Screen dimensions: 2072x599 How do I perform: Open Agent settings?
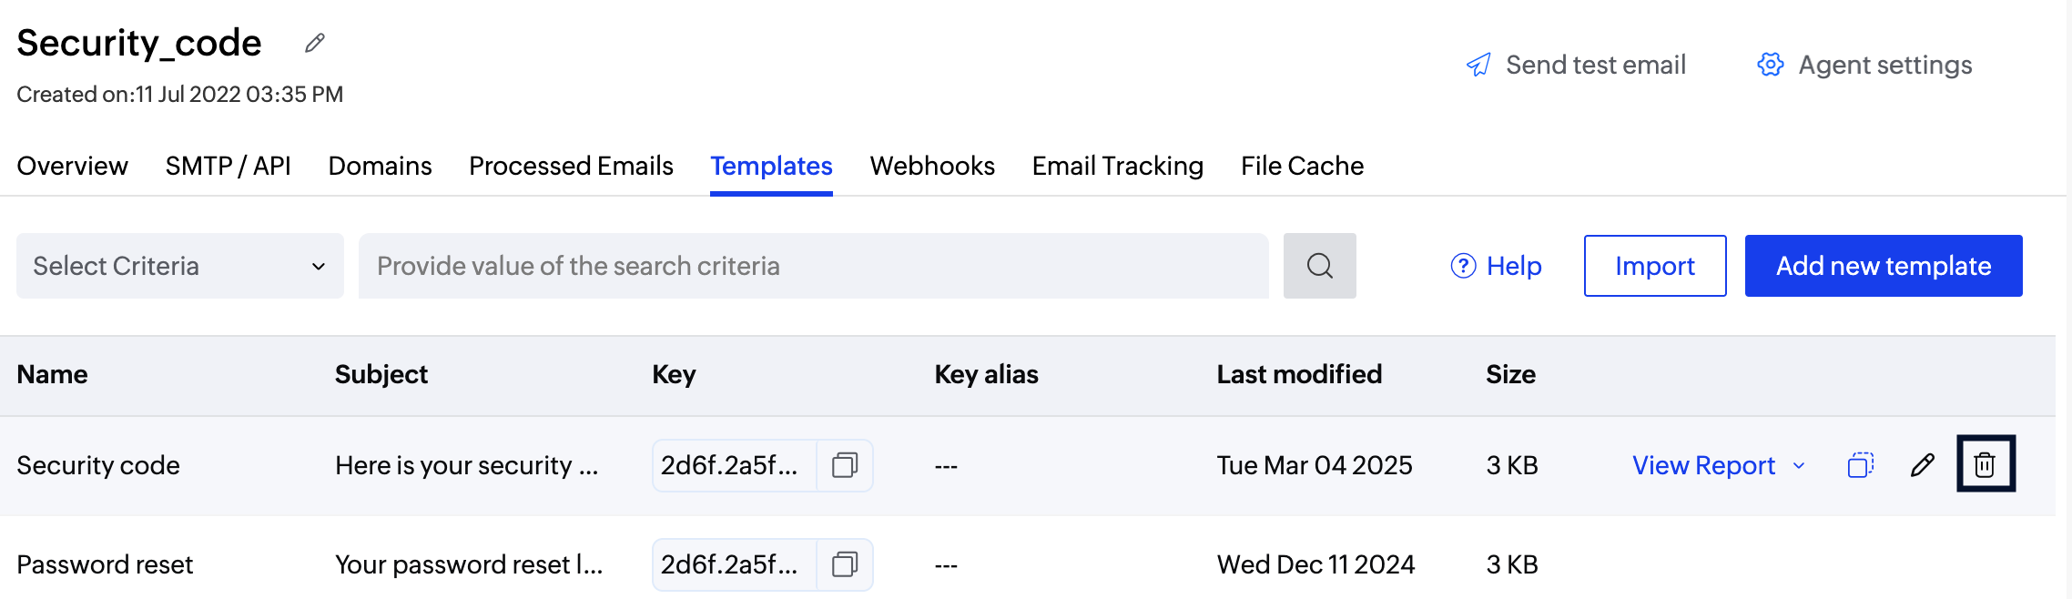1864,65
